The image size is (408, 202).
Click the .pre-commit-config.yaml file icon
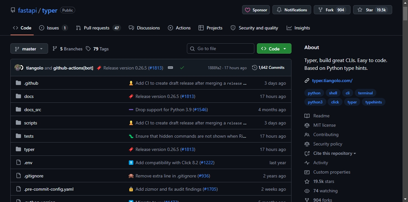click(18, 189)
